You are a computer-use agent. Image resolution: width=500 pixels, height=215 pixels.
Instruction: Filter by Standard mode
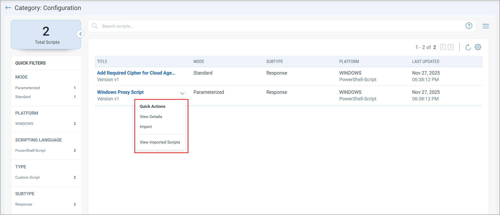pyautogui.click(x=23, y=97)
